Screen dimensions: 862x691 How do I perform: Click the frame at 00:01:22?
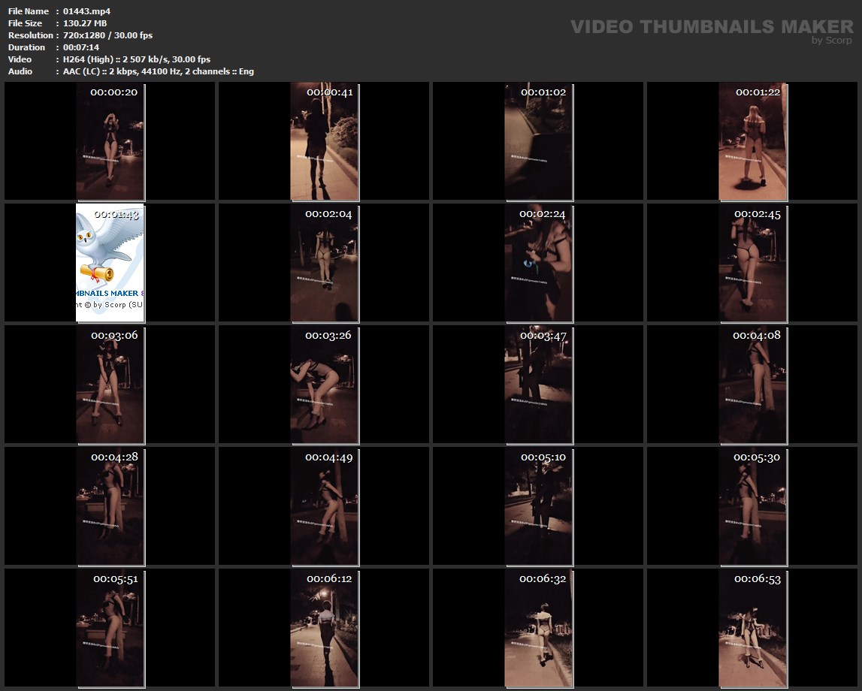tap(752, 141)
